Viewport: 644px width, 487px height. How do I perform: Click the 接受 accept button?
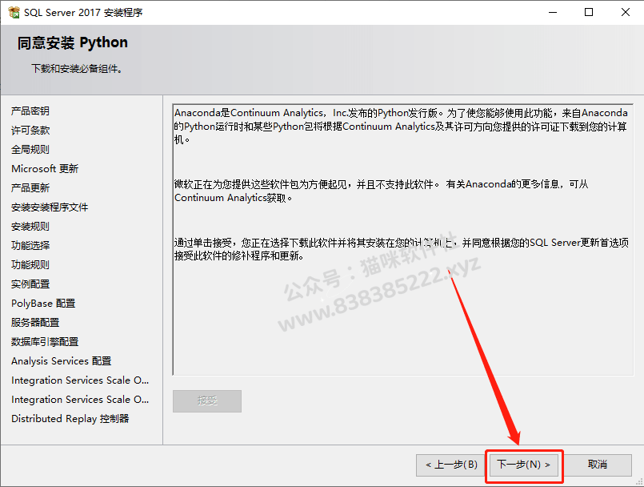(x=207, y=400)
